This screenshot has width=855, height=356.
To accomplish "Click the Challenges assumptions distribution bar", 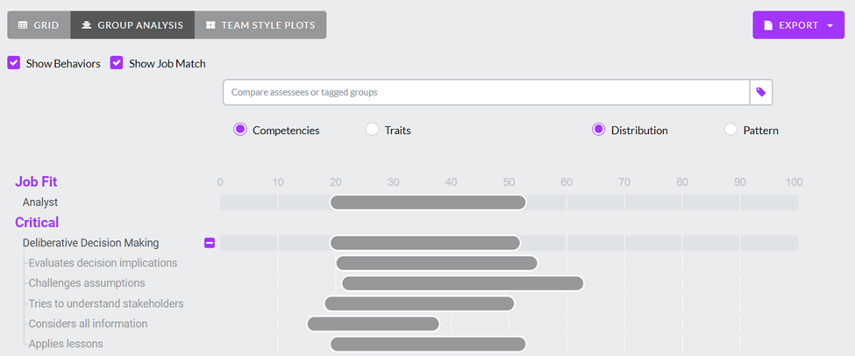I will (x=463, y=283).
